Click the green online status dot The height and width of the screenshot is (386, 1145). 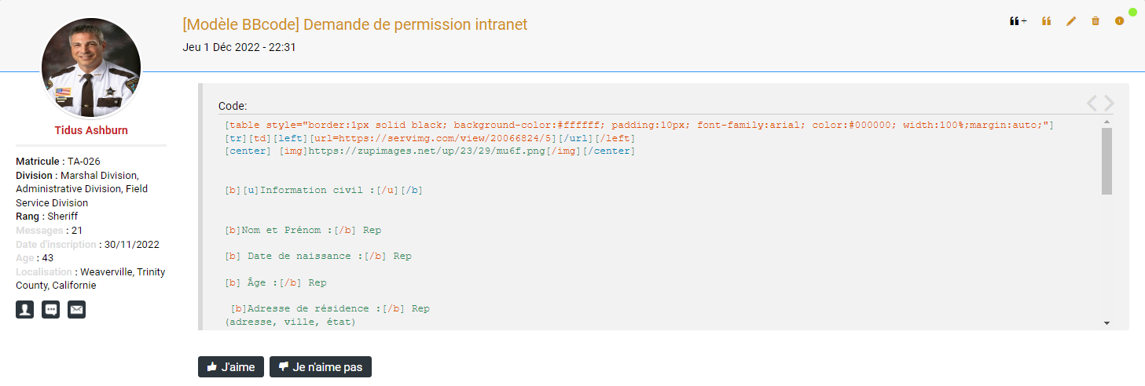(1132, 12)
